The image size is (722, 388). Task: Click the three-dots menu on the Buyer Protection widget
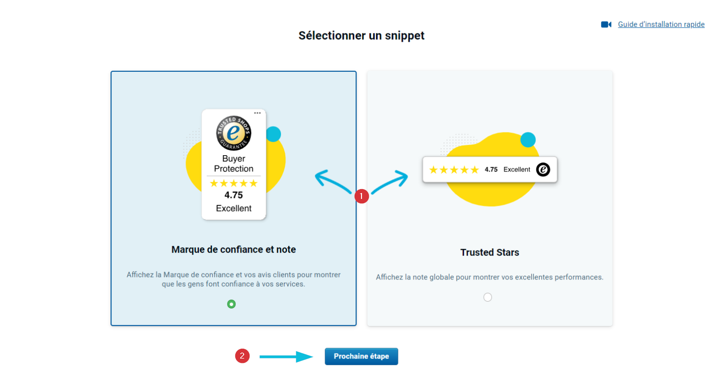click(x=257, y=113)
